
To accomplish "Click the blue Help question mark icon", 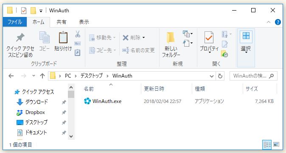I will click(x=278, y=22).
